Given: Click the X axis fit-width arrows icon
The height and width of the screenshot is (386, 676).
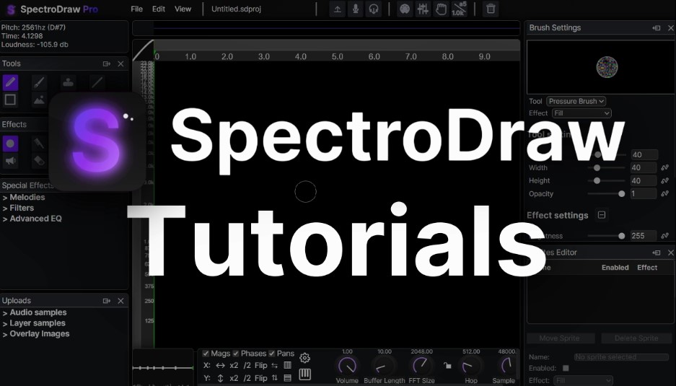Looking at the screenshot, I should pyautogui.click(x=220, y=365).
